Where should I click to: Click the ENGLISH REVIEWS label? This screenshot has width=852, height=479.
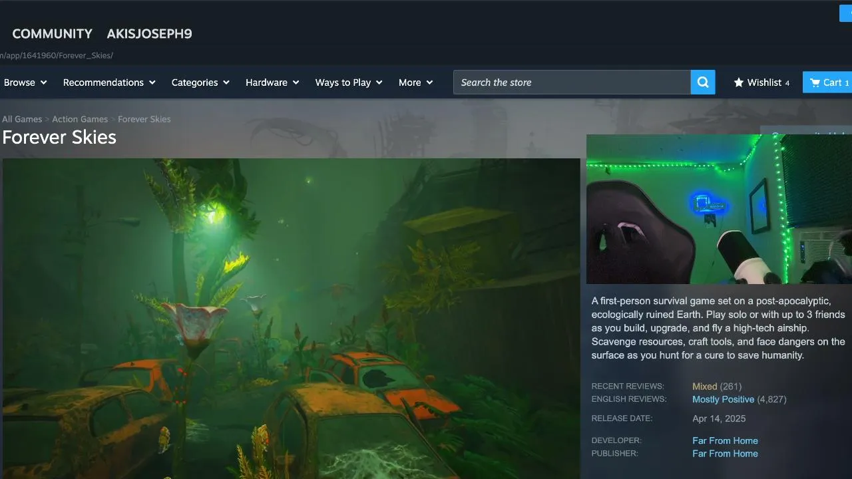tap(629, 399)
